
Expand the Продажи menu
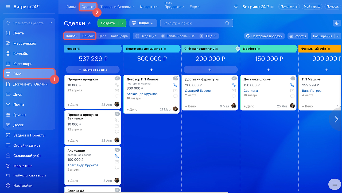pyautogui.click(x=174, y=7)
